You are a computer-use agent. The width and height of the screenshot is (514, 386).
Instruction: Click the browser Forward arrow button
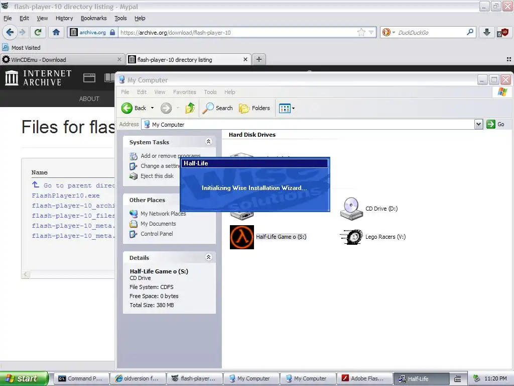click(23, 32)
